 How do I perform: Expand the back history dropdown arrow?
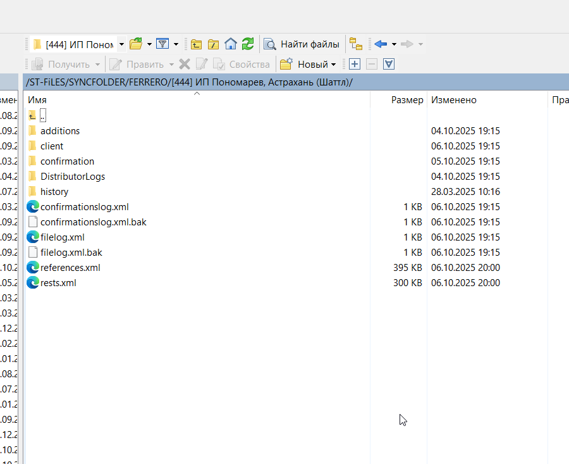394,44
